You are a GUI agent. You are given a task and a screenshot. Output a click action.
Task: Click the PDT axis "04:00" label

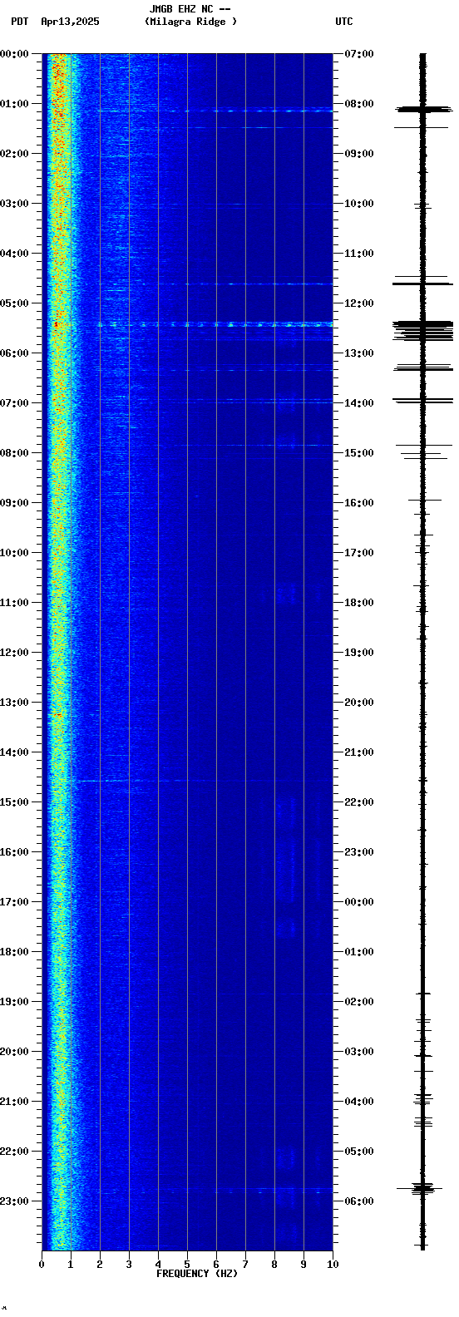click(14, 254)
